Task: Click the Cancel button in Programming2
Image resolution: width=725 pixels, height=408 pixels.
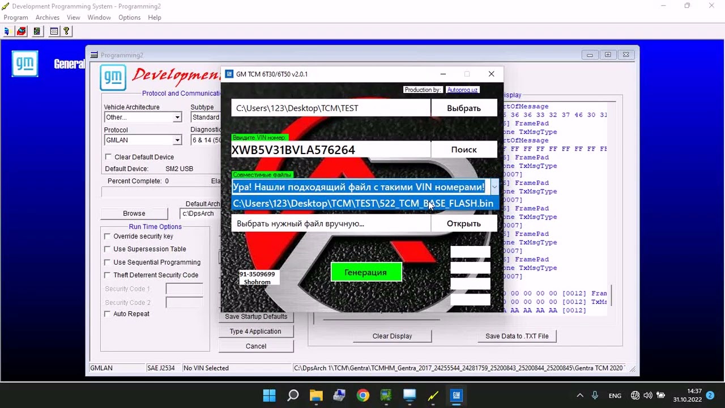Action: pyautogui.click(x=256, y=346)
